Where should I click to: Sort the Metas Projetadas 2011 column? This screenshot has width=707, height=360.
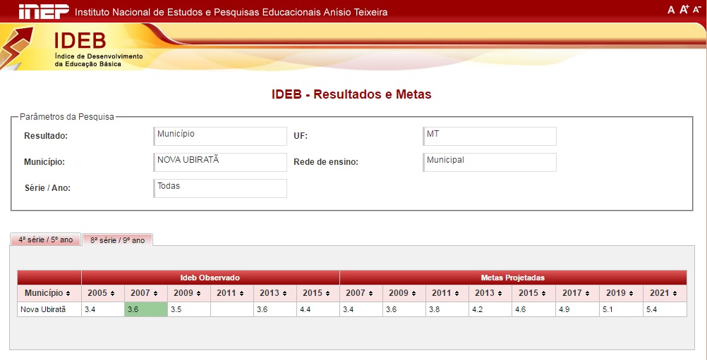(457, 294)
